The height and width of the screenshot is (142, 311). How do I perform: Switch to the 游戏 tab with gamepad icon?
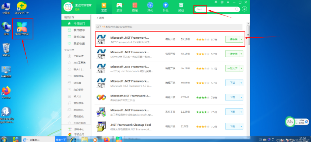(x=119, y=7)
